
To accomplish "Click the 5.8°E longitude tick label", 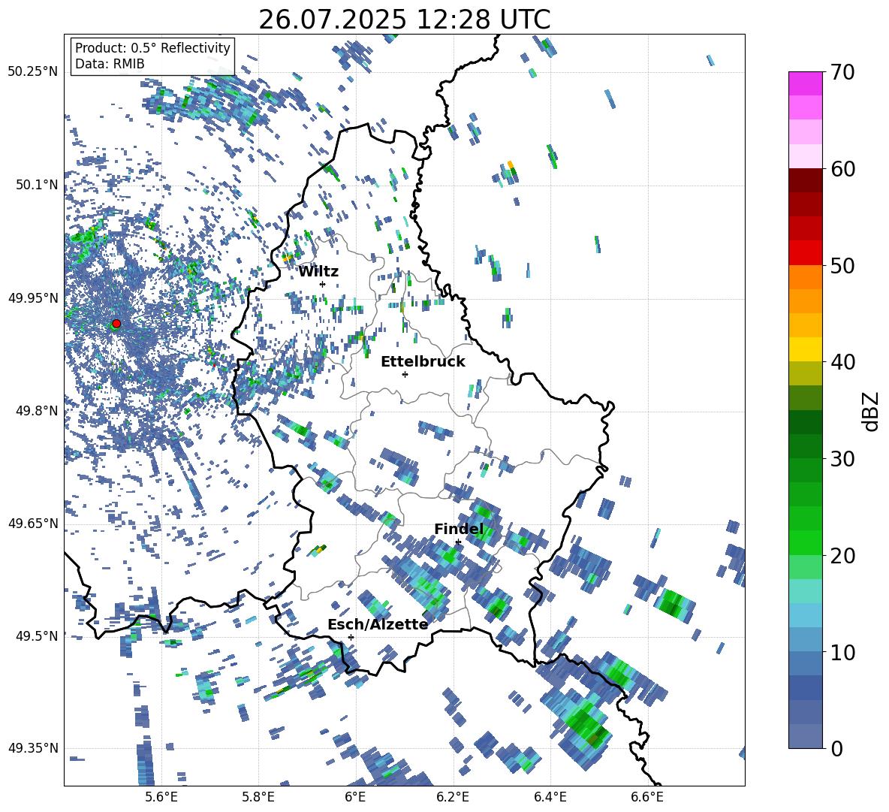I will click(x=258, y=797).
